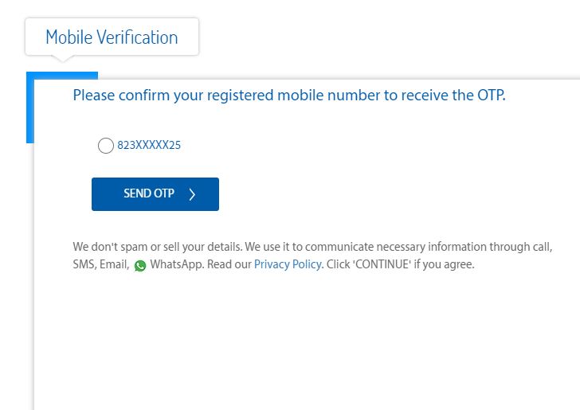Select the Mobile Verification tab label

[112, 37]
